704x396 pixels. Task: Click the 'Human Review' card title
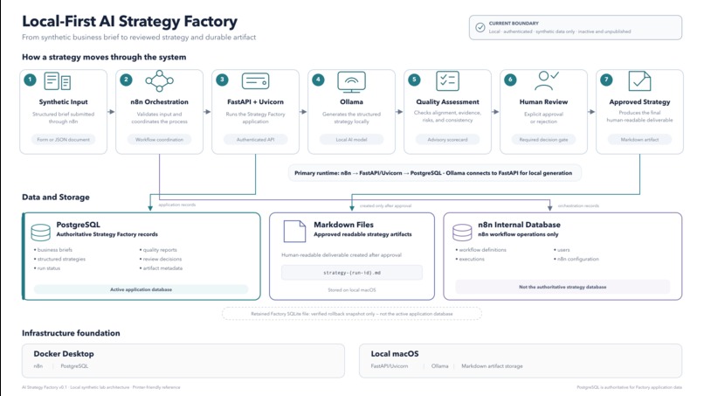pos(543,102)
